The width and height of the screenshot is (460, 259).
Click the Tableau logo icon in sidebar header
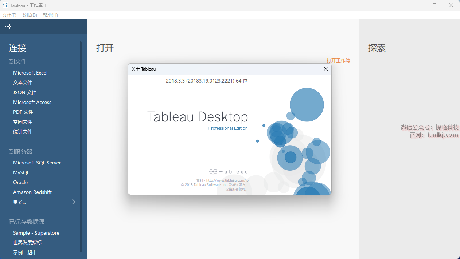8,26
